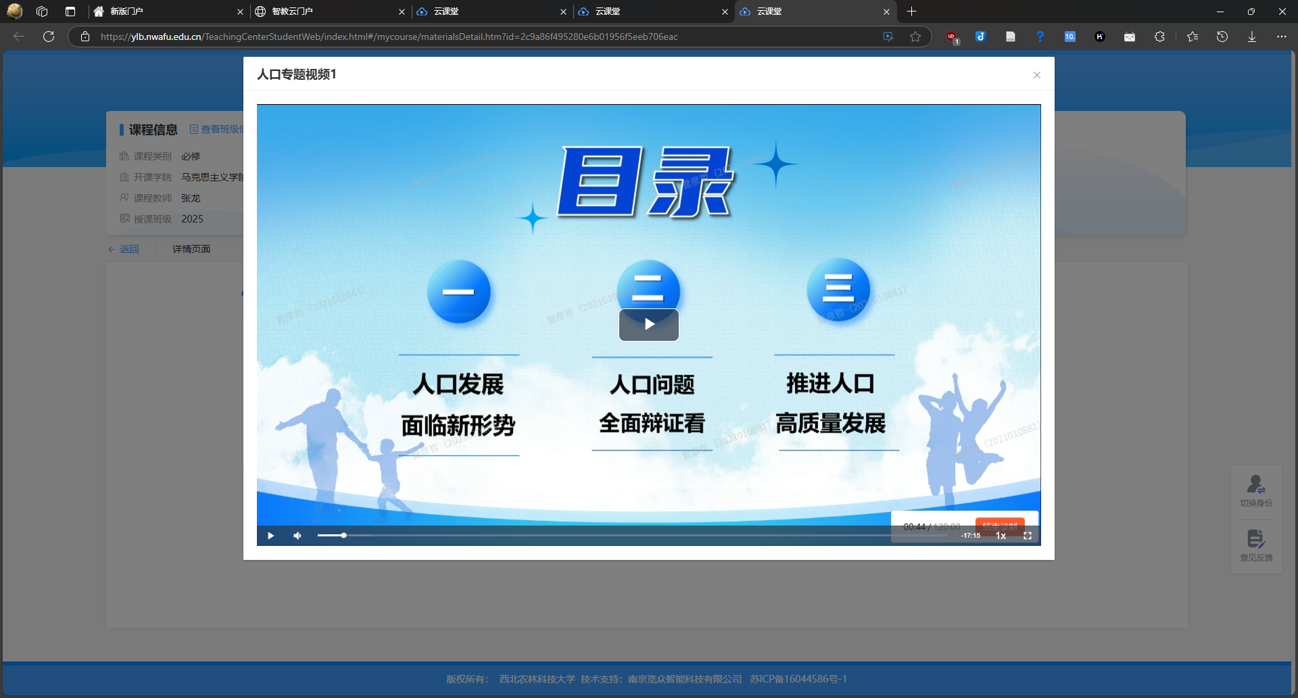
Task: Mute the video volume speaker icon
Action: (297, 536)
